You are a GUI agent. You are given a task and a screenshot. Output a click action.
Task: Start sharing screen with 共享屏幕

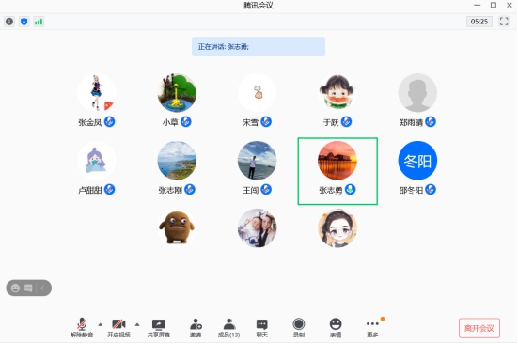click(159, 328)
